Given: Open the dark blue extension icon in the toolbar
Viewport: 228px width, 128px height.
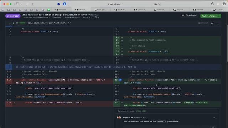Looking at the screenshot, I should pos(58,4).
